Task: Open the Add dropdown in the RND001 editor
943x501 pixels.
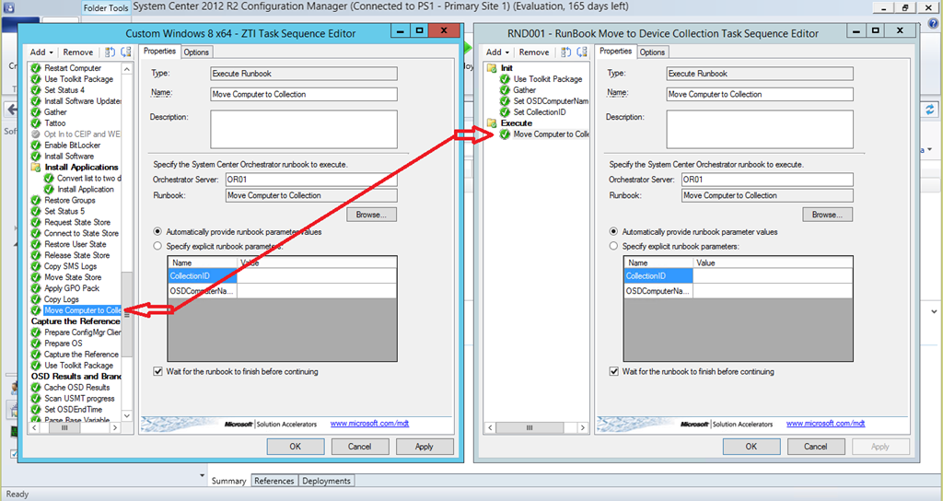Action: [497, 52]
